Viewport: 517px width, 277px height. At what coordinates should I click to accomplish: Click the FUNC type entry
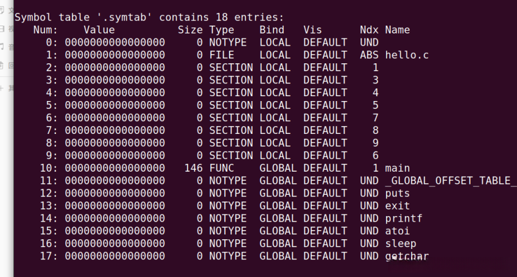tap(222, 168)
